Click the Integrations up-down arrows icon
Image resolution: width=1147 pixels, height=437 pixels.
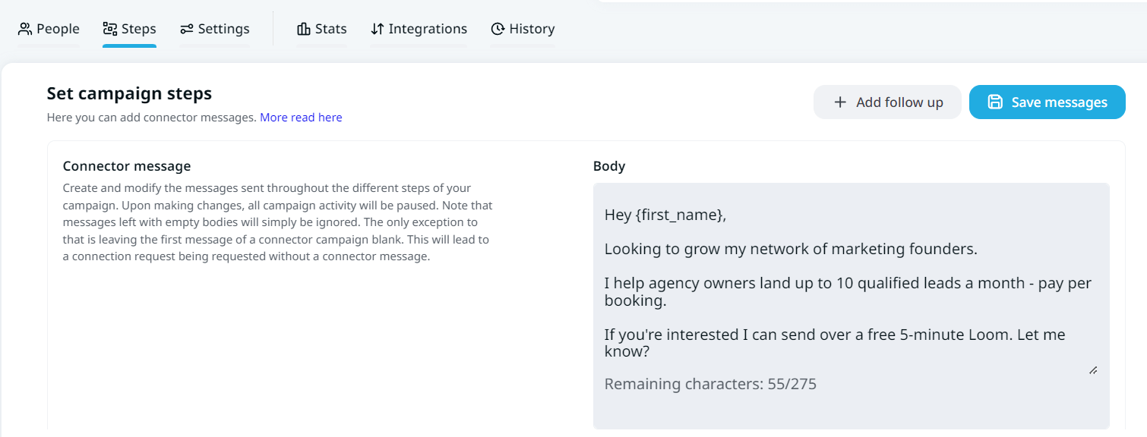click(x=378, y=28)
